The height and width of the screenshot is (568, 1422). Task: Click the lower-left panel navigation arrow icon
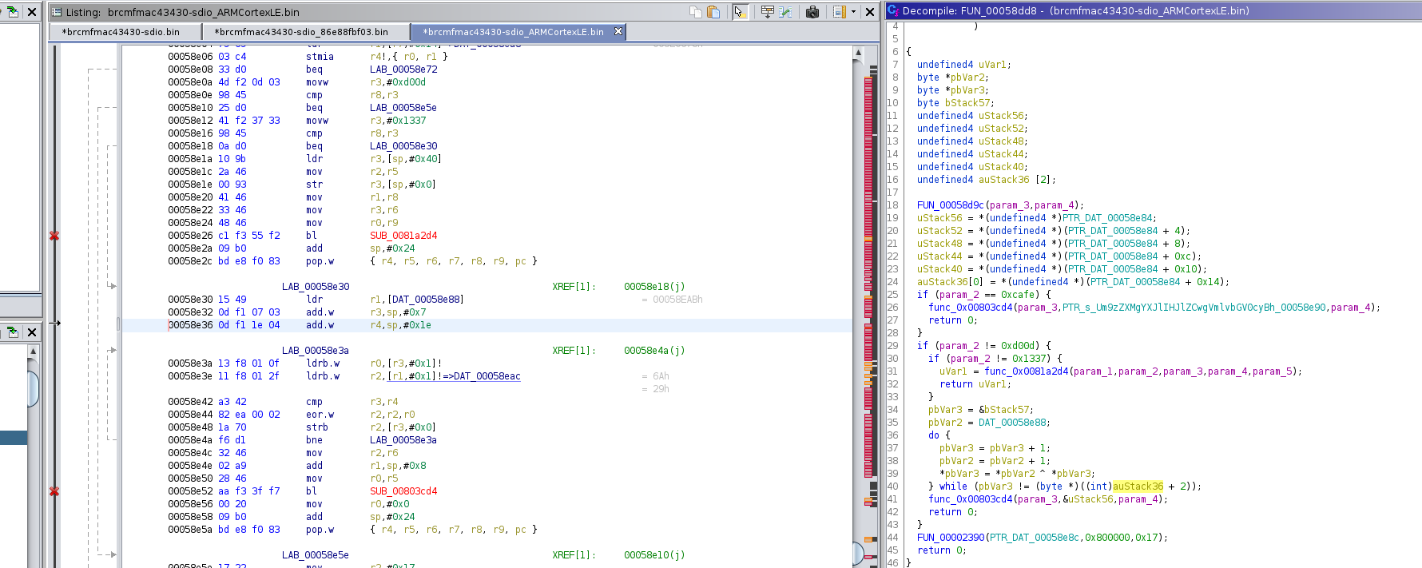pyautogui.click(x=12, y=332)
